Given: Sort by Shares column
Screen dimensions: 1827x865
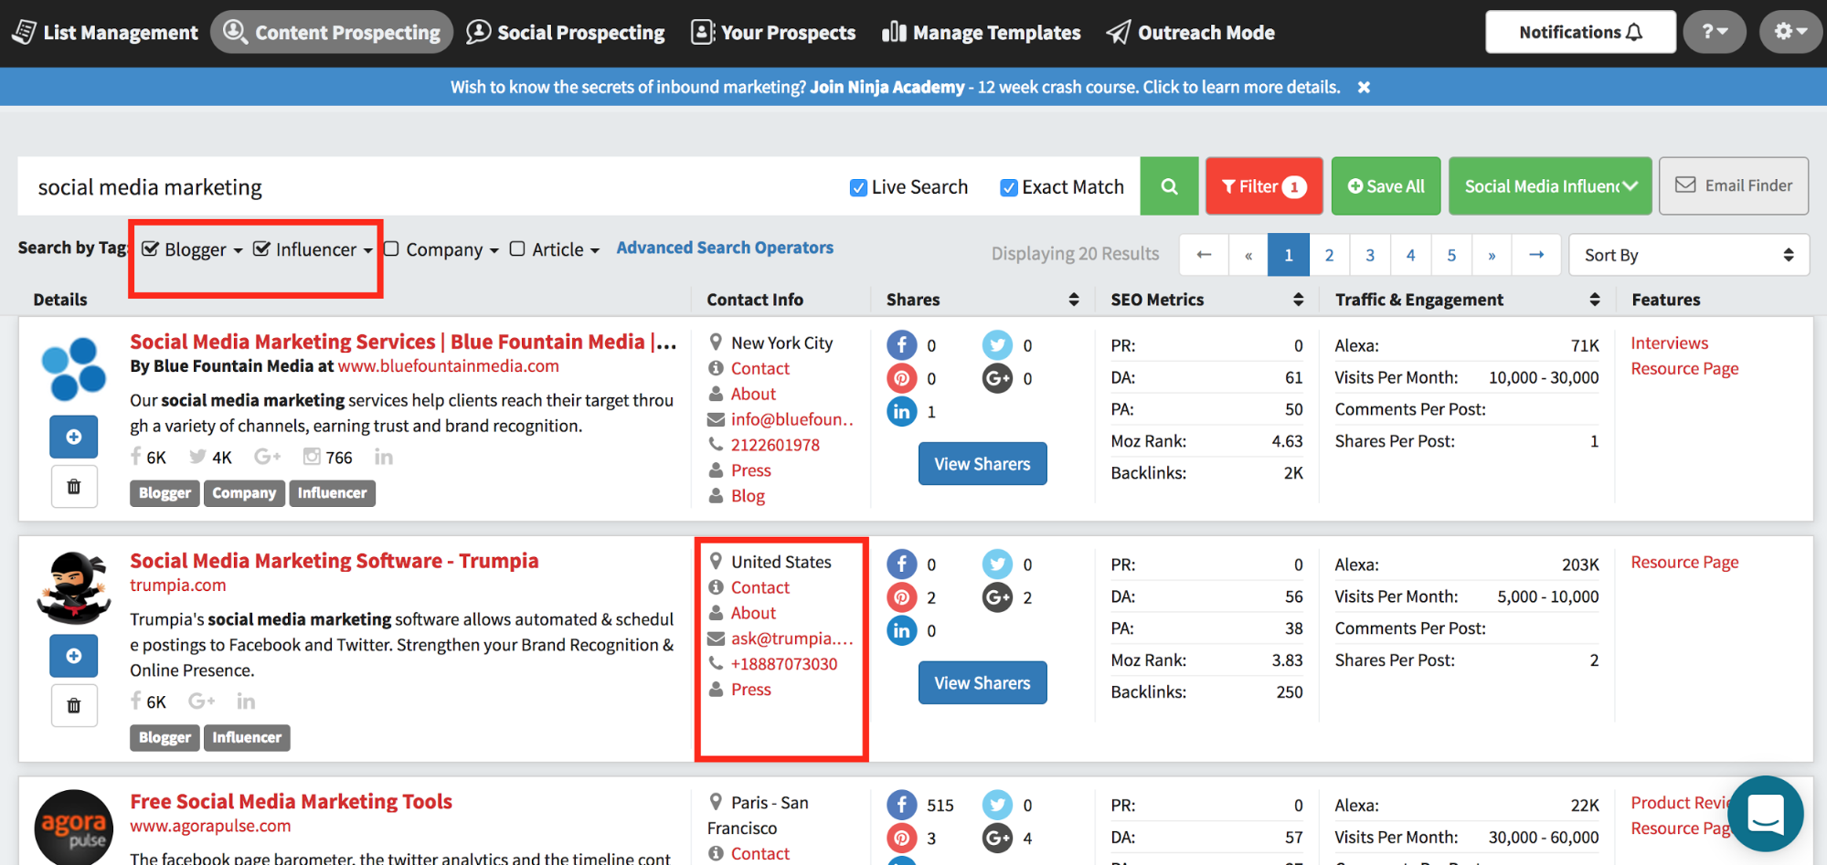Looking at the screenshot, I should click(x=1073, y=300).
